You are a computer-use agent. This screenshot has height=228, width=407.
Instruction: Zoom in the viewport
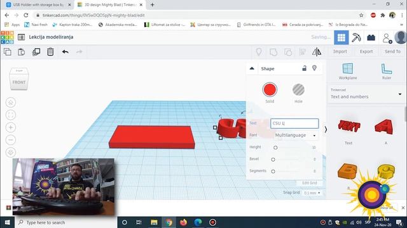[x=11, y=127]
